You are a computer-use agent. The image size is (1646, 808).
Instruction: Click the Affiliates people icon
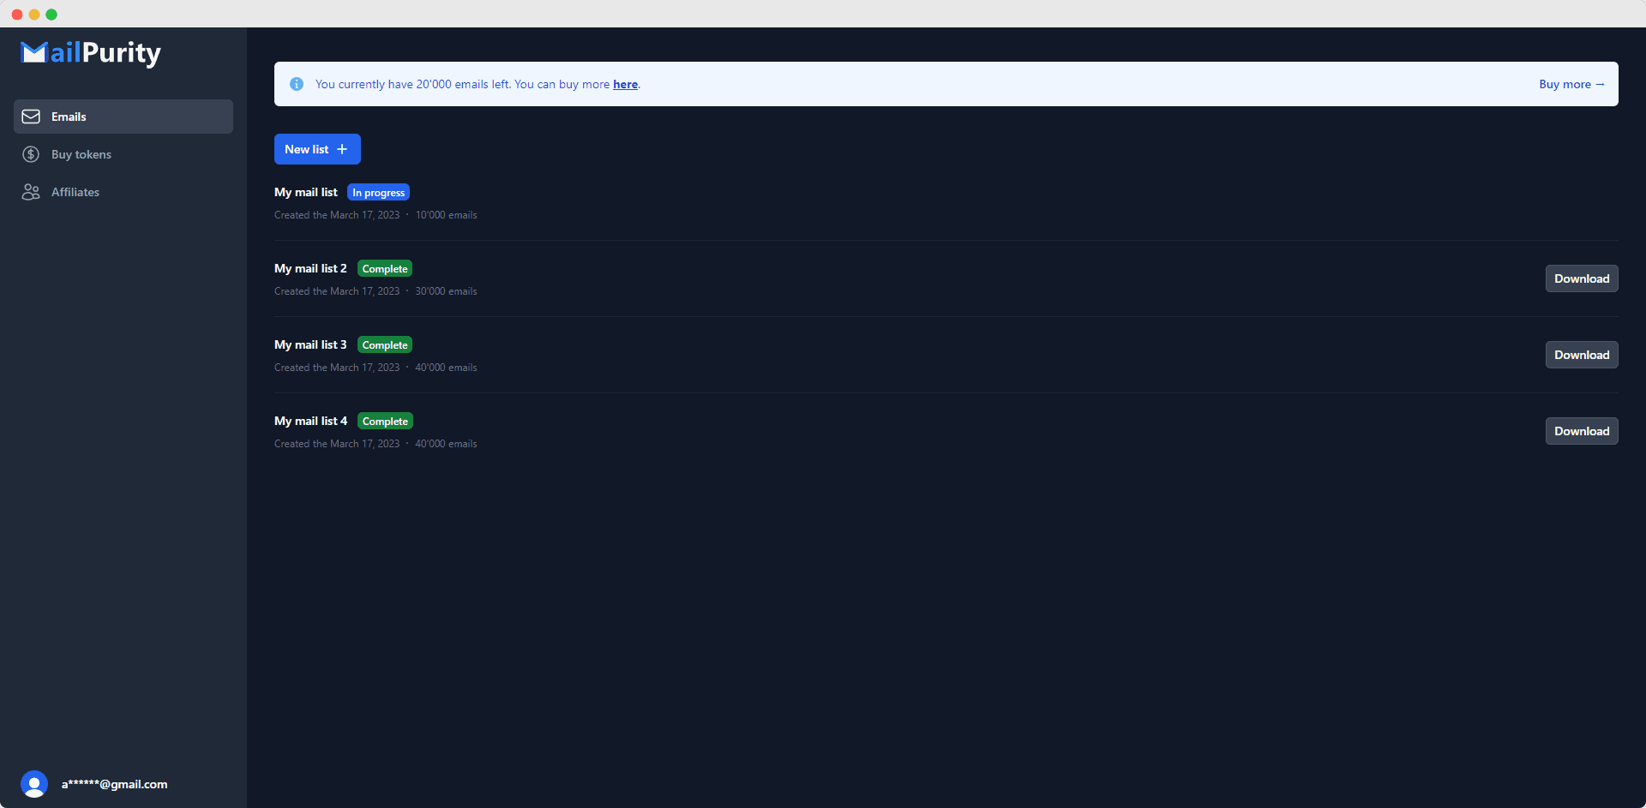(x=31, y=192)
